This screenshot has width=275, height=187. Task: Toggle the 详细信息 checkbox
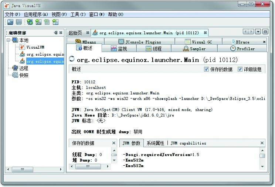[x=240, y=69]
